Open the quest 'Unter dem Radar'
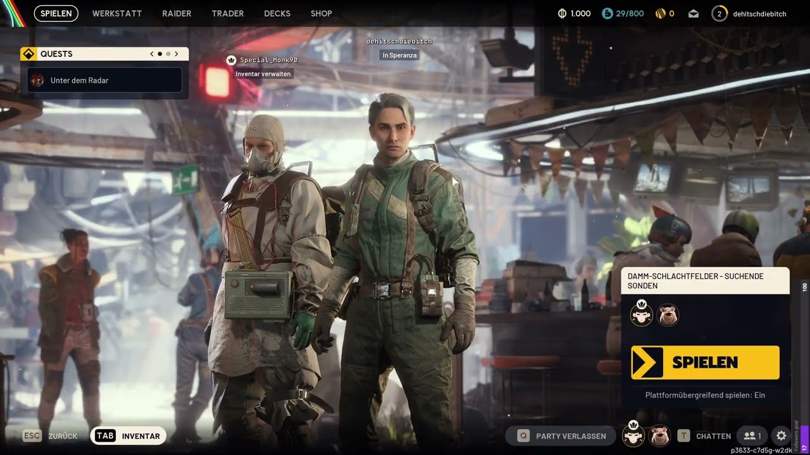Image resolution: width=810 pixels, height=455 pixels. click(104, 80)
